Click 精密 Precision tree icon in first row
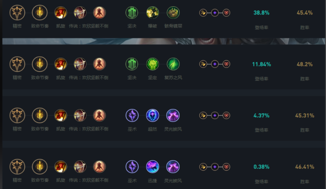Screen dimensions: 326x189 click(x=17, y=13)
